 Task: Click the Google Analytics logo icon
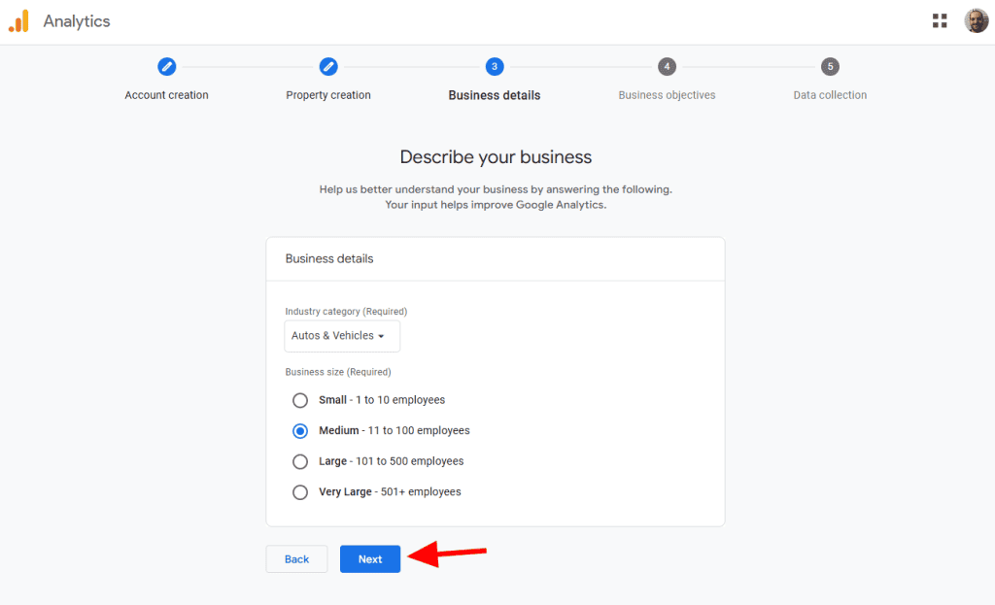(x=18, y=21)
